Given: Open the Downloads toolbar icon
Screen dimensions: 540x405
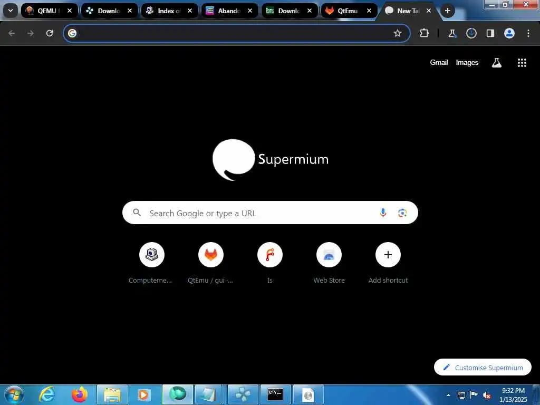Looking at the screenshot, I should (471, 33).
